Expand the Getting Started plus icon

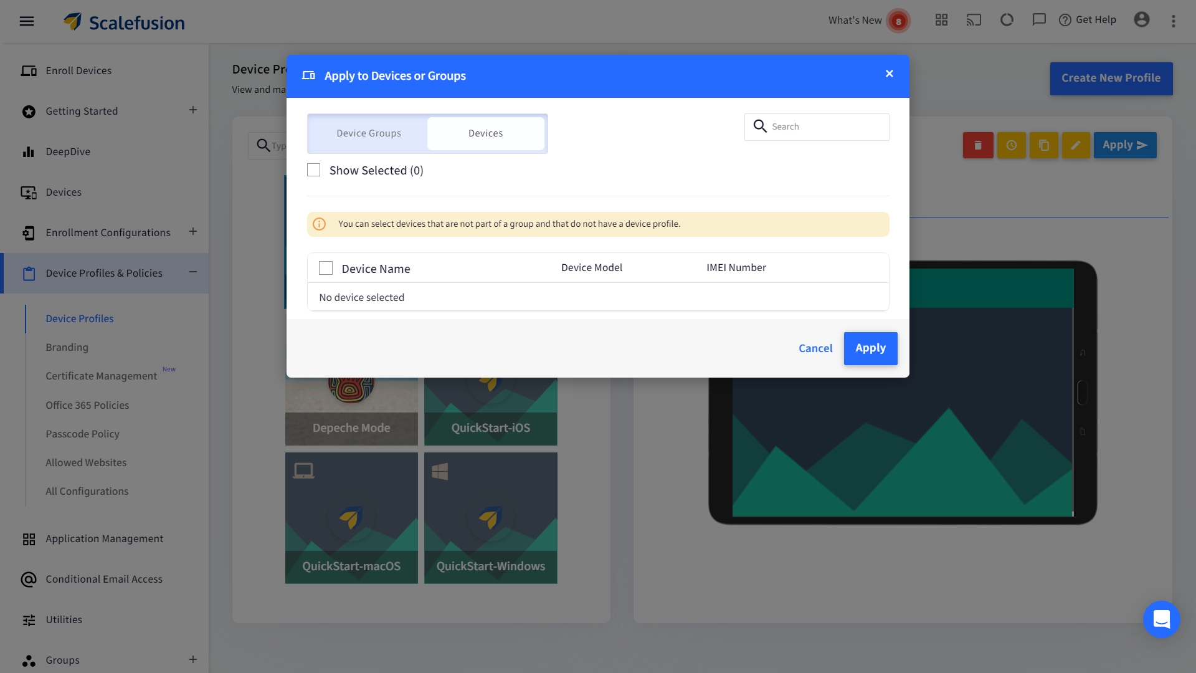point(193,110)
